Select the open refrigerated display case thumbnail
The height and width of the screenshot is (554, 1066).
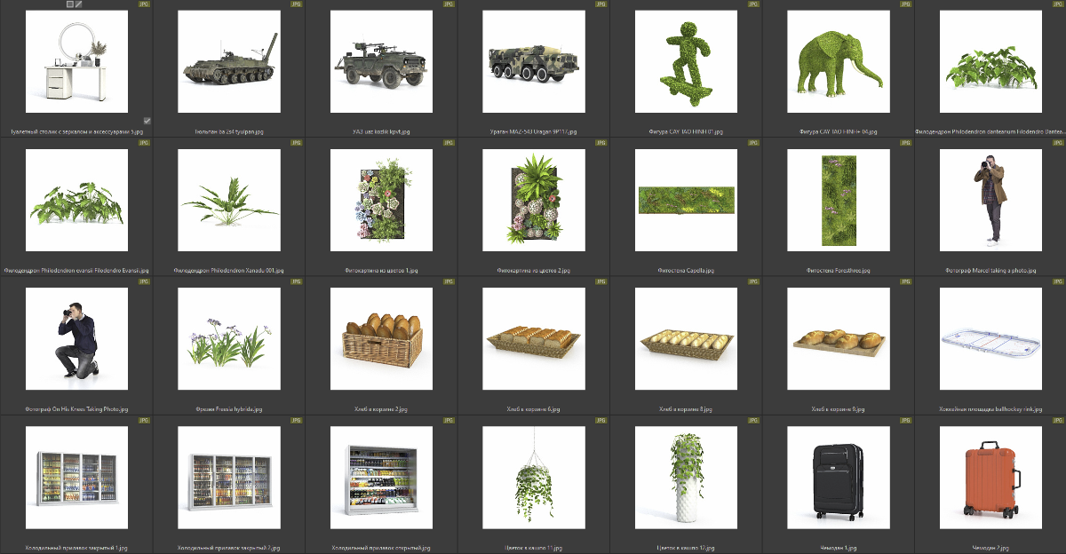(x=381, y=477)
